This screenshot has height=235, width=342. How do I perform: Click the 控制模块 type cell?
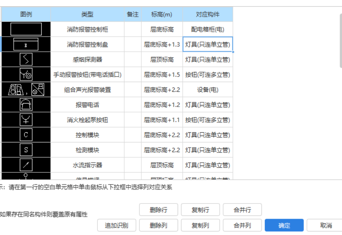pyautogui.click(x=88, y=135)
